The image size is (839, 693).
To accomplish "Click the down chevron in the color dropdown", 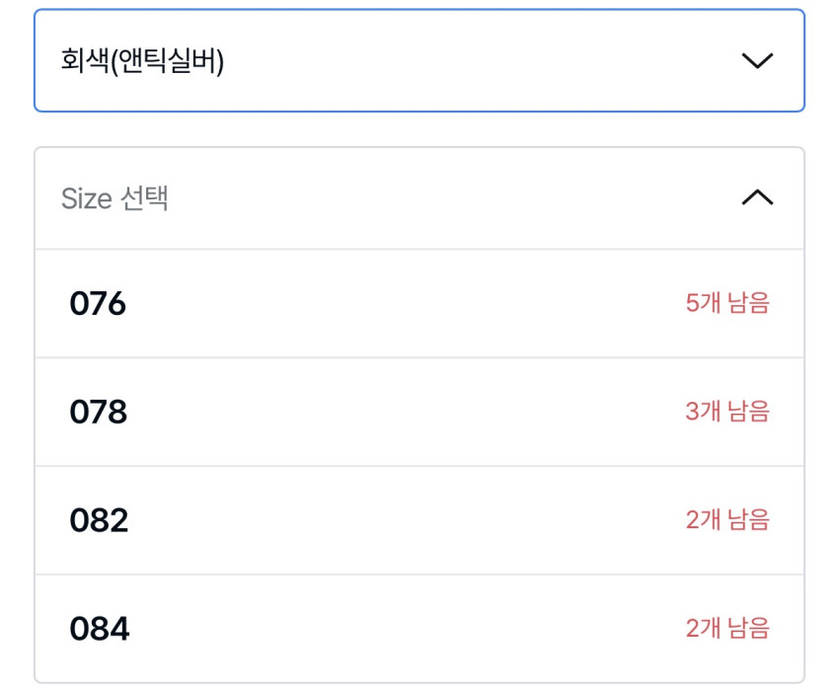I will pos(757,61).
